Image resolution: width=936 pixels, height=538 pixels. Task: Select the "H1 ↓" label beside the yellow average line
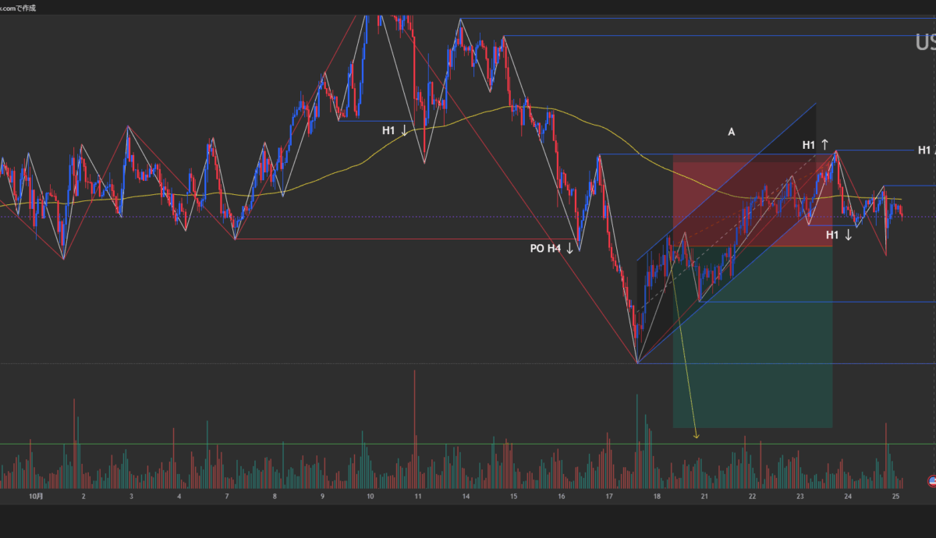point(394,130)
